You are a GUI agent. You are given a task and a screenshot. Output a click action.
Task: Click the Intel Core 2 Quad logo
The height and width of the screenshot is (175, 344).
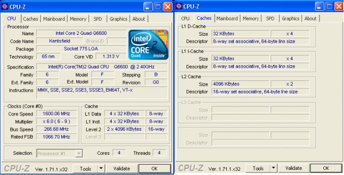pyautogui.click(x=149, y=45)
